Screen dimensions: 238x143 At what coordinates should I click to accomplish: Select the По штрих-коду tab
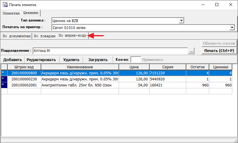click(x=72, y=36)
